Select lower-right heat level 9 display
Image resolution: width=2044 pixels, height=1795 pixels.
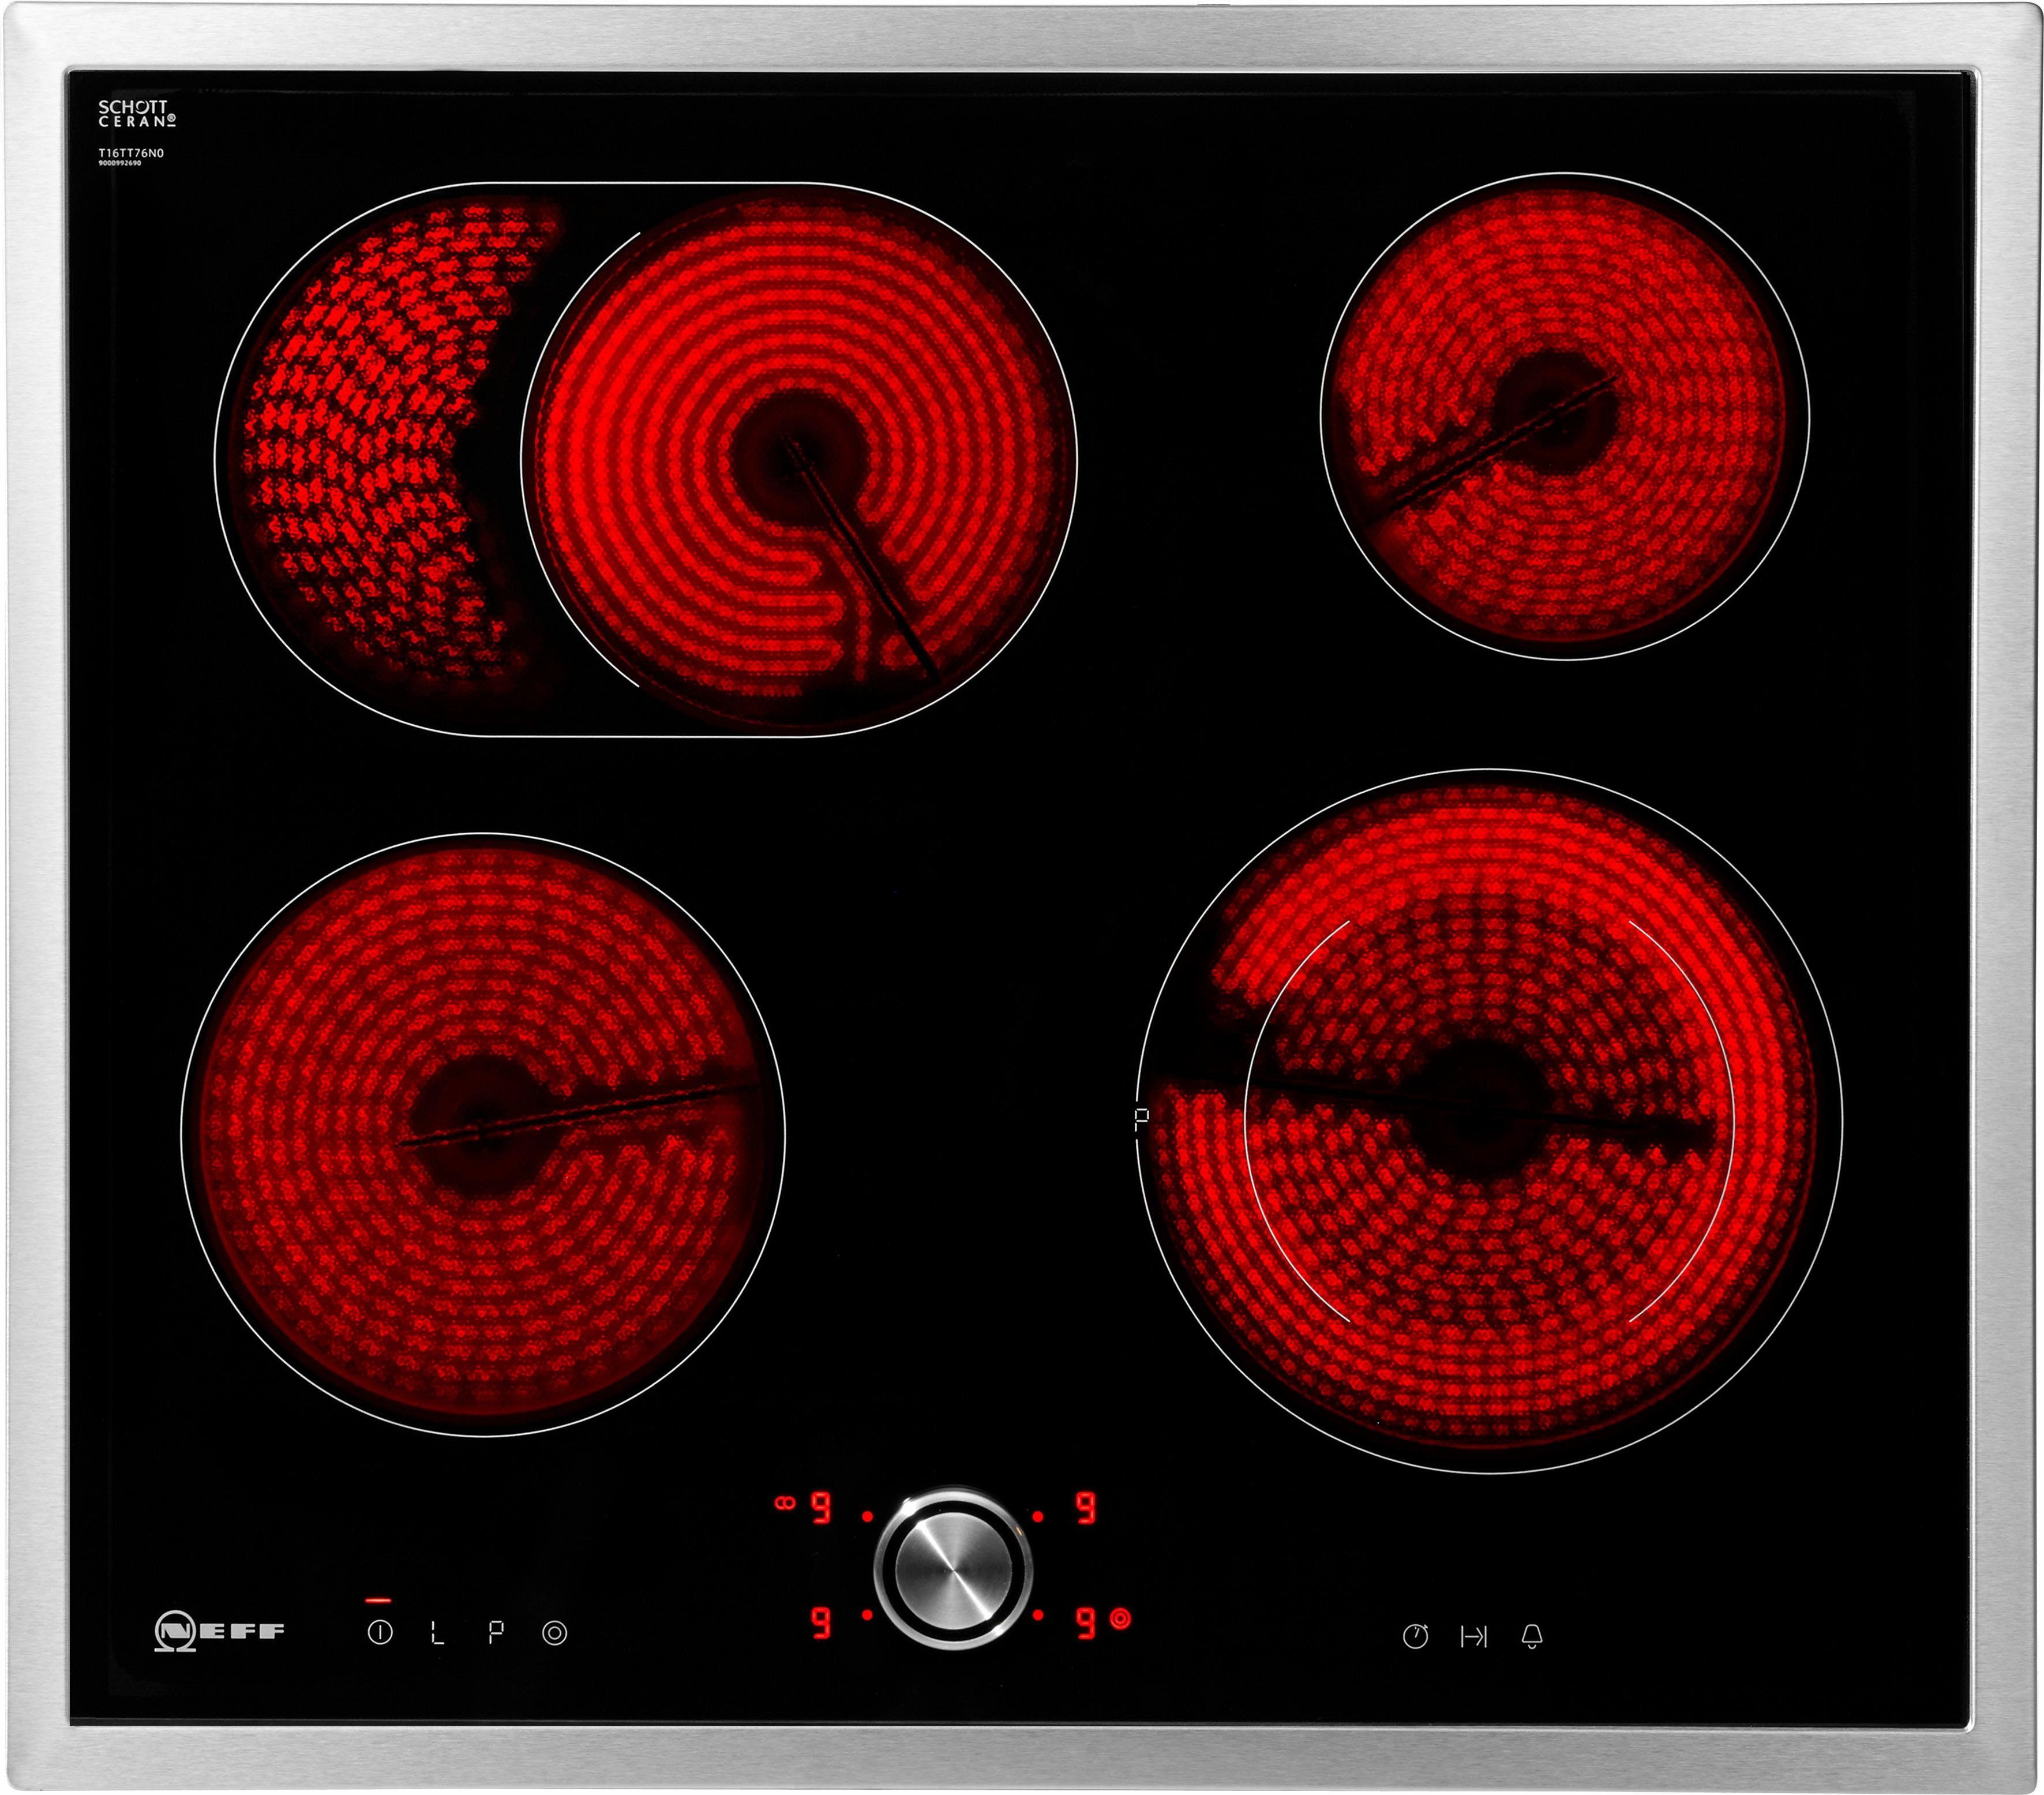coord(1086,1623)
